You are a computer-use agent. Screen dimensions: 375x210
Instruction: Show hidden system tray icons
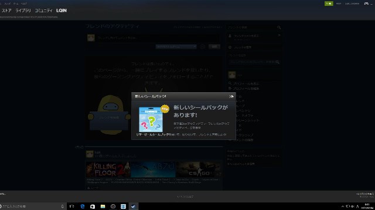pos(342,206)
